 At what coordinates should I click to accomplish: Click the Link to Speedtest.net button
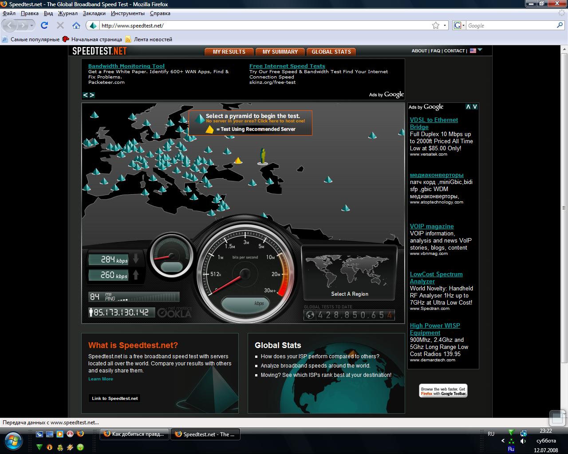click(114, 398)
